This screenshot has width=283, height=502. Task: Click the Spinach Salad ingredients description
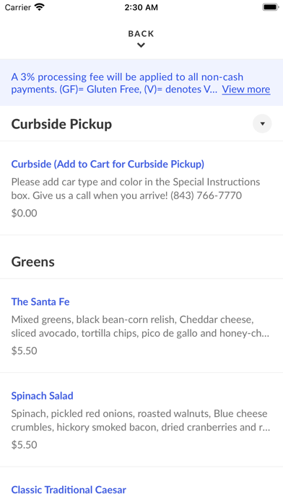tap(140, 420)
